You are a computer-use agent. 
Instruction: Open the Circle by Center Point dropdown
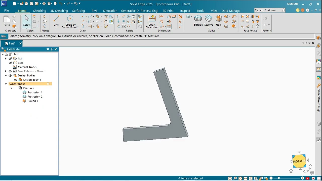pyautogui.click(x=78, y=27)
